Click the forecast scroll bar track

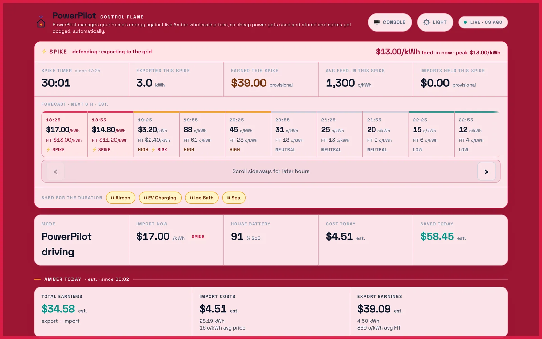[x=271, y=171]
